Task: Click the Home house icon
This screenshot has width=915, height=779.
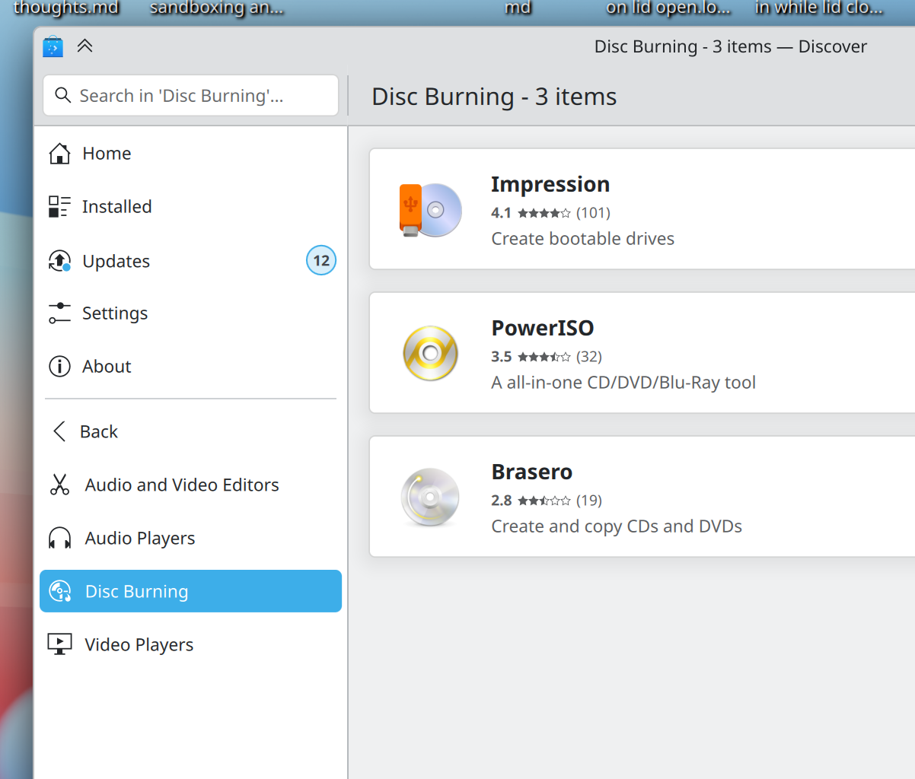Action: (59, 153)
